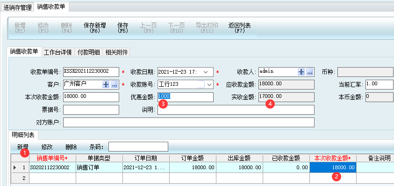This screenshot has width=394, height=186.
Task: Click 返回列表 (F7) toolbar button
Action: 239,28
